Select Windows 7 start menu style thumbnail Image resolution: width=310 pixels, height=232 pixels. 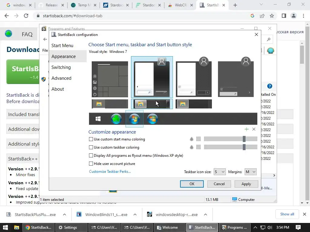pyautogui.click(x=152, y=77)
